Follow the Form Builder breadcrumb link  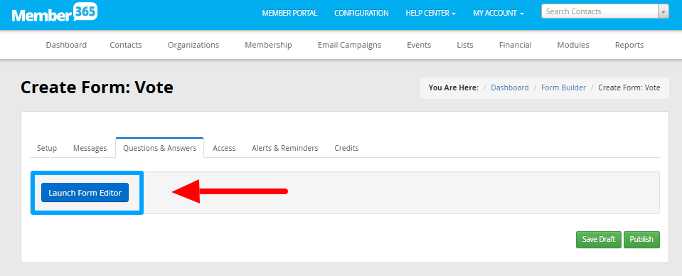coord(564,87)
